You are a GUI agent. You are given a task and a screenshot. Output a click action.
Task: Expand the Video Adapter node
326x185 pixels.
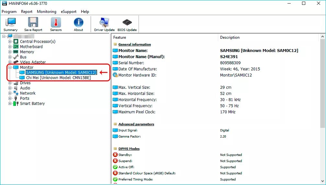[x=10, y=62]
